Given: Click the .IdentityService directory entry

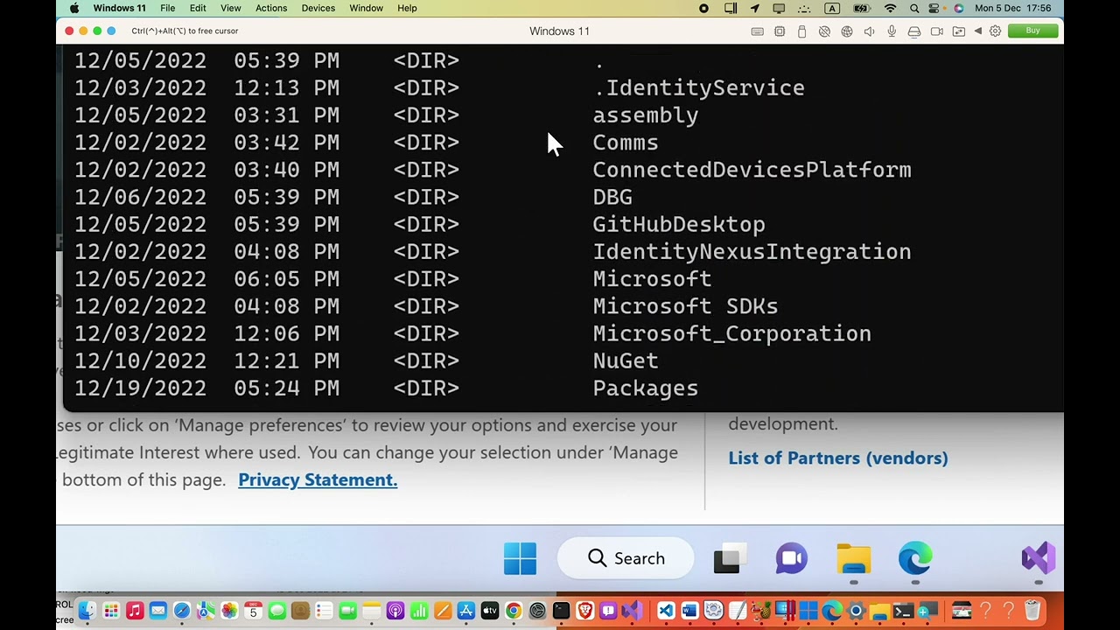Looking at the screenshot, I should 698,87.
